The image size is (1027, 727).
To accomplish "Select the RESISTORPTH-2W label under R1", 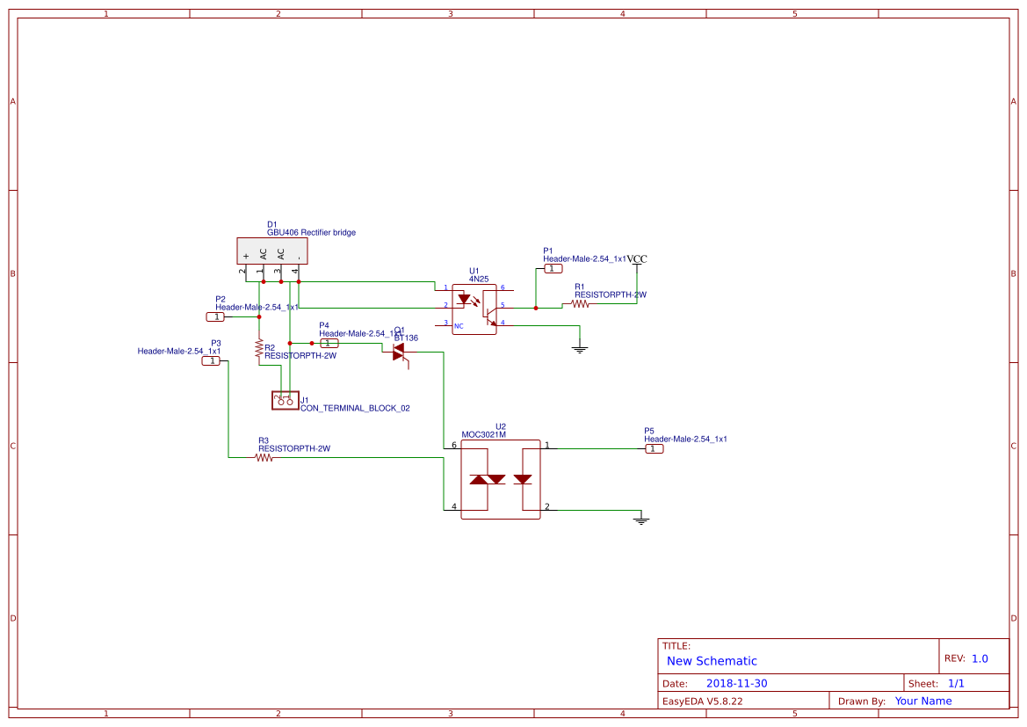I will pyautogui.click(x=611, y=295).
